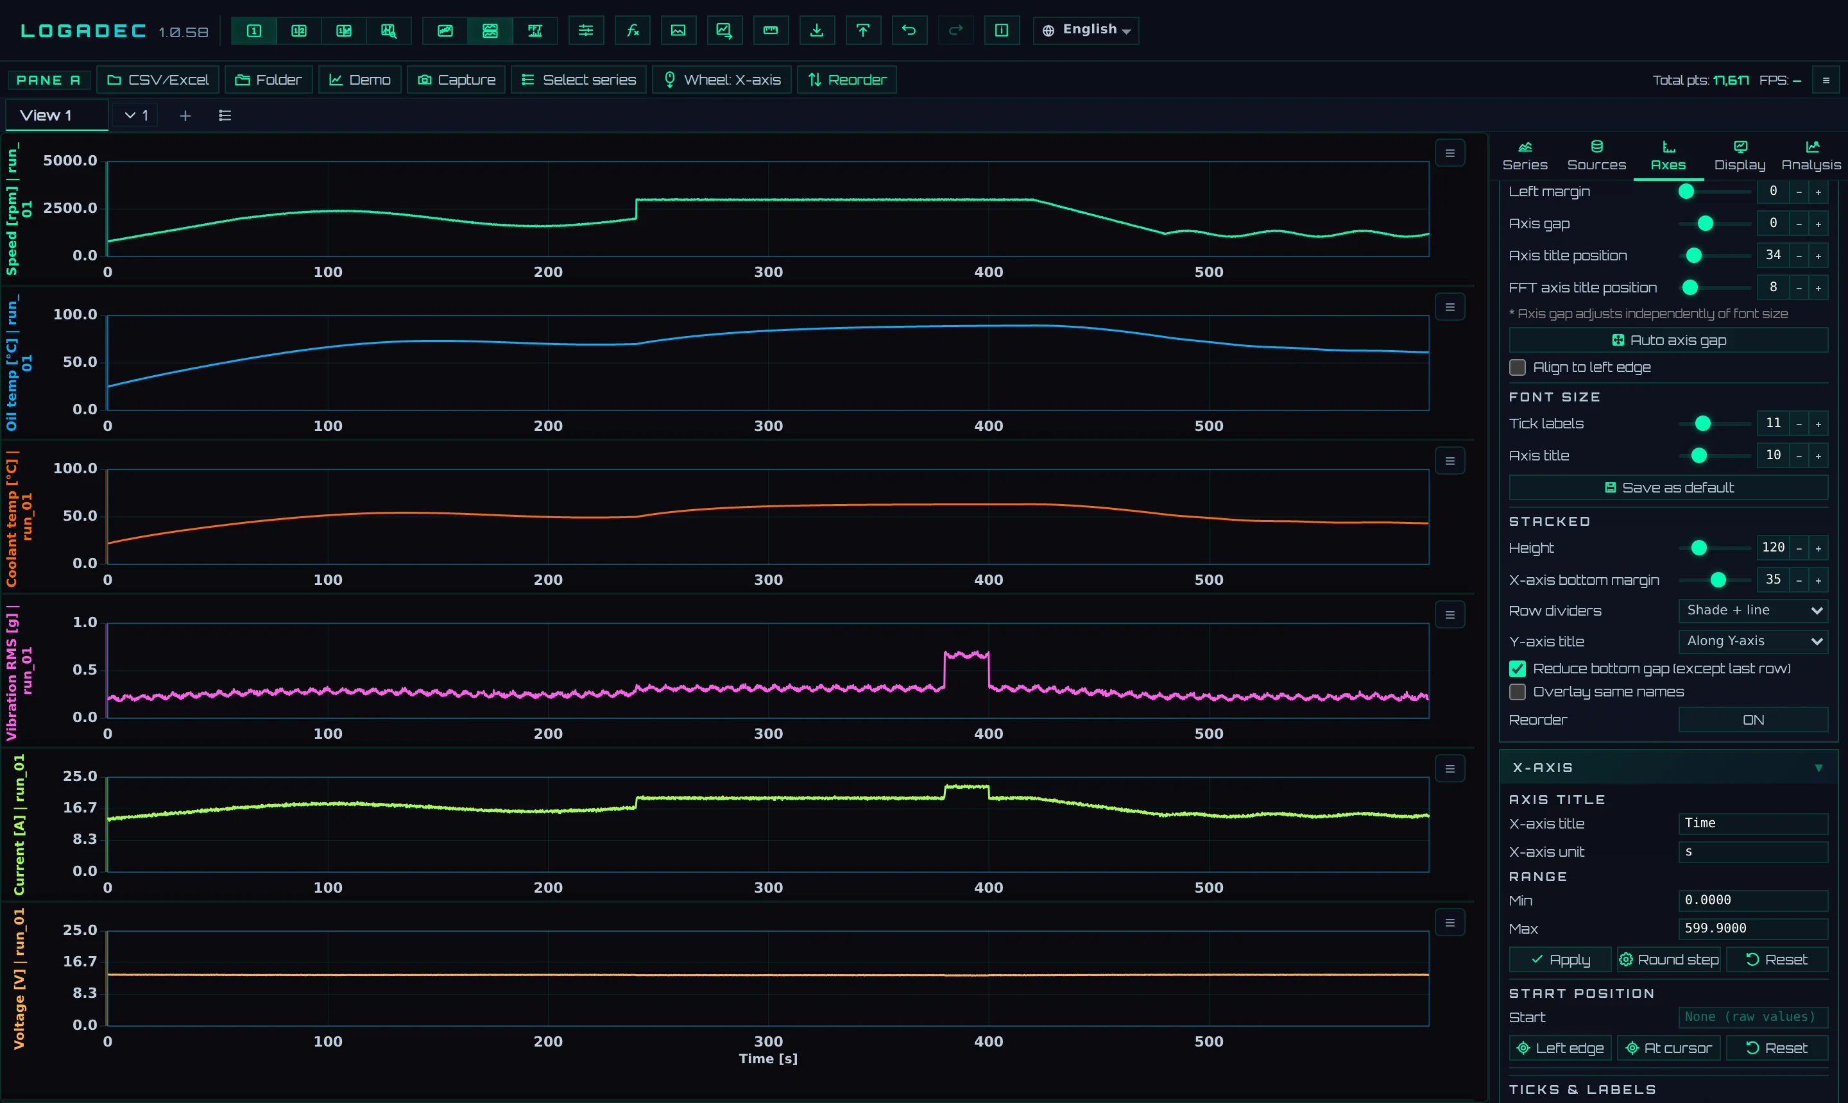Select the zoom/inspect chart layout icon
Image resolution: width=1848 pixels, height=1103 pixels.
(389, 31)
